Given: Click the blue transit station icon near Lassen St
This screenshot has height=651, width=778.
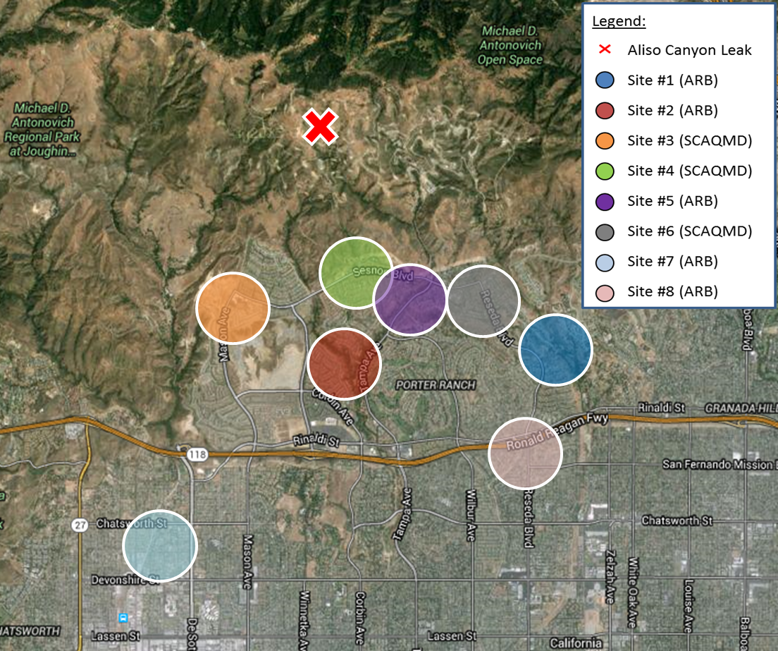Looking at the screenshot, I should (x=123, y=618).
